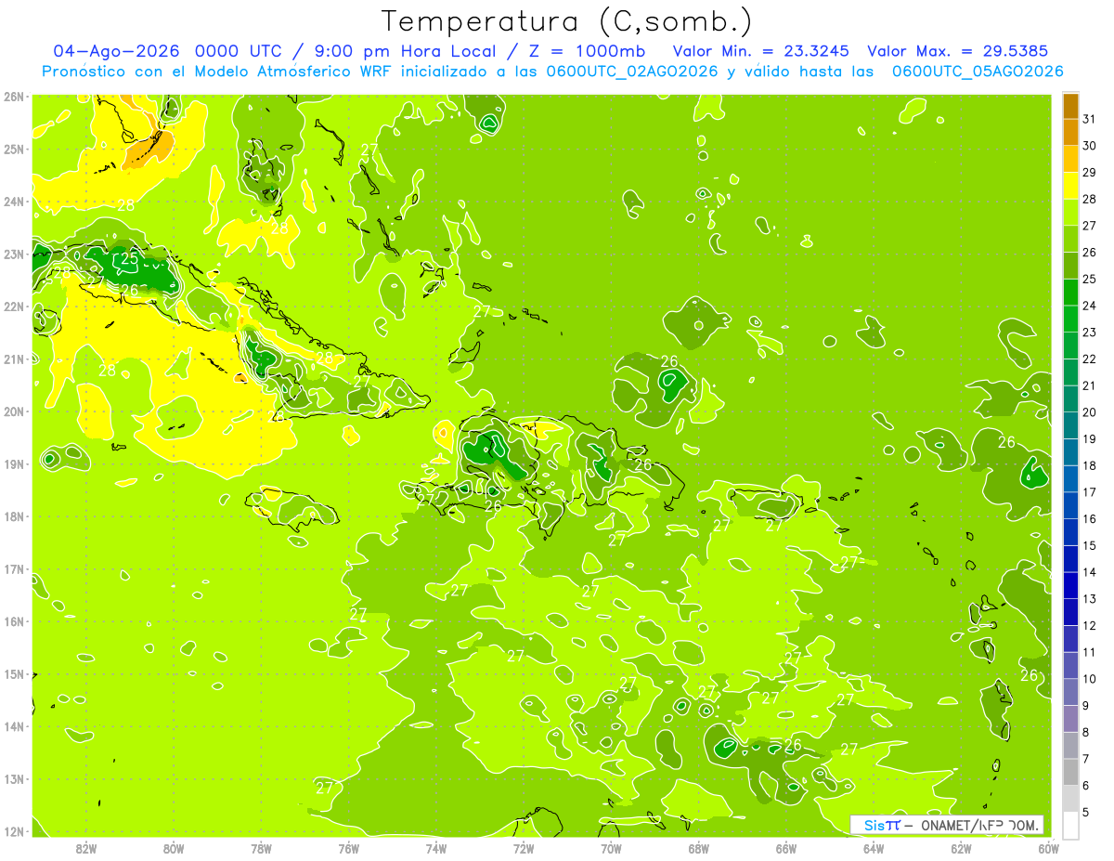Click the '24N' latitude axis label
Viewport: 1114px width, 861px height.
pos(14,202)
